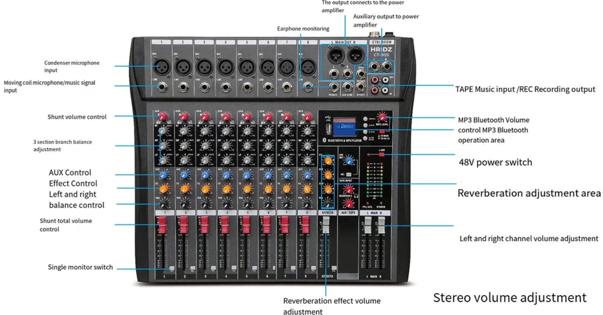Viewport: 603px width, 315px height.
Task: Click the blue AUX/WET knob above TAPE INPUT
Action: (x=348, y=162)
